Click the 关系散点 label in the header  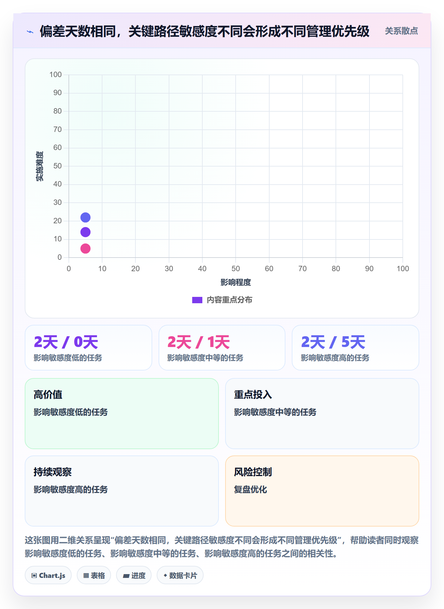(x=401, y=31)
